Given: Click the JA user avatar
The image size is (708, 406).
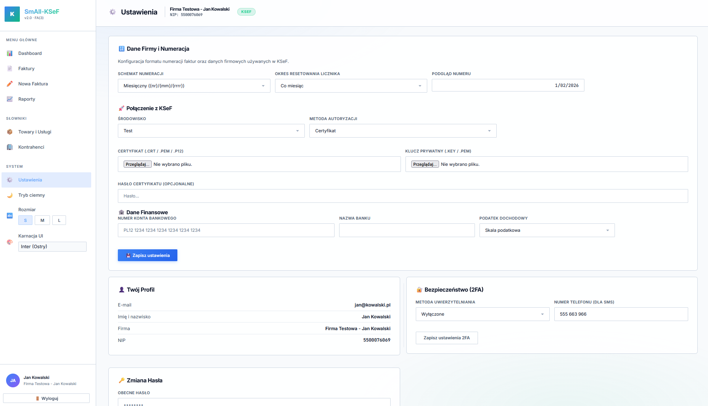Looking at the screenshot, I should click(x=13, y=380).
